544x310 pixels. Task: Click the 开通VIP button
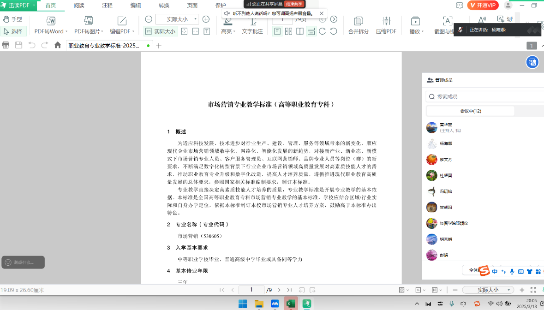point(483,6)
